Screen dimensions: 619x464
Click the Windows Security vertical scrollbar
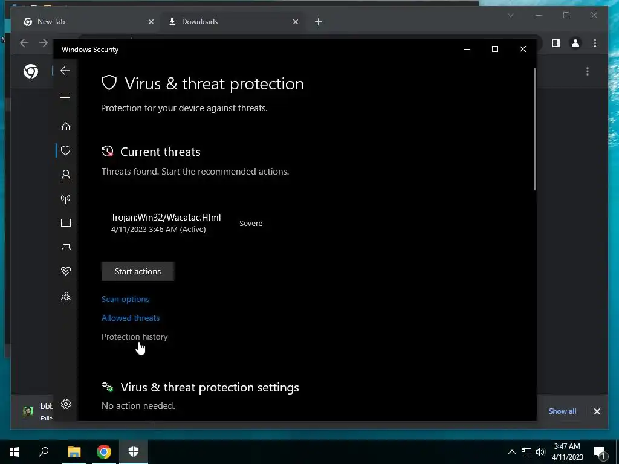(x=535, y=129)
